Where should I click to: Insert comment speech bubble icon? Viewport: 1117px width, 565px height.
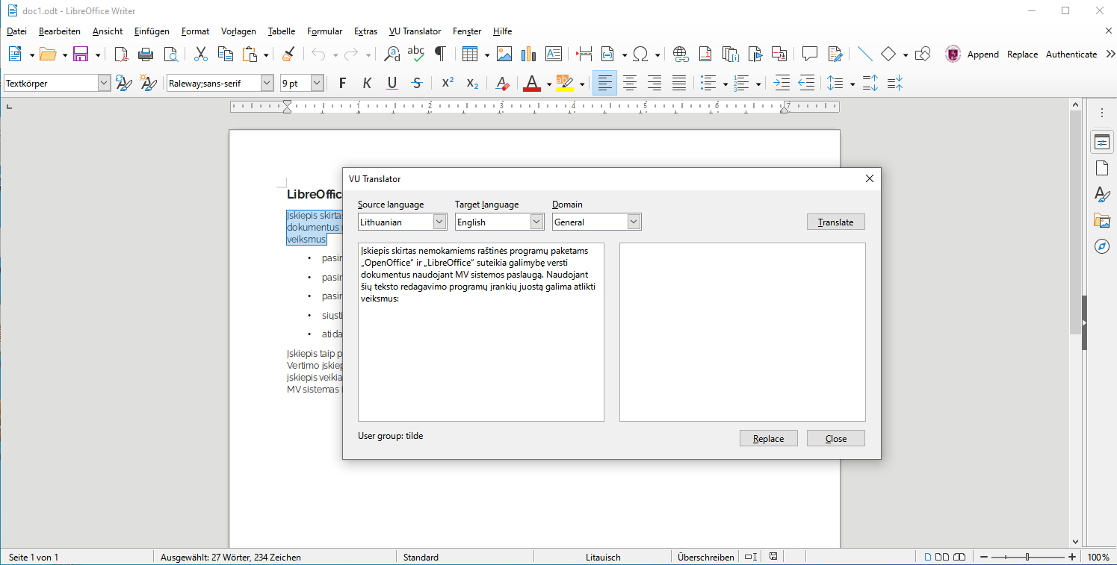810,54
